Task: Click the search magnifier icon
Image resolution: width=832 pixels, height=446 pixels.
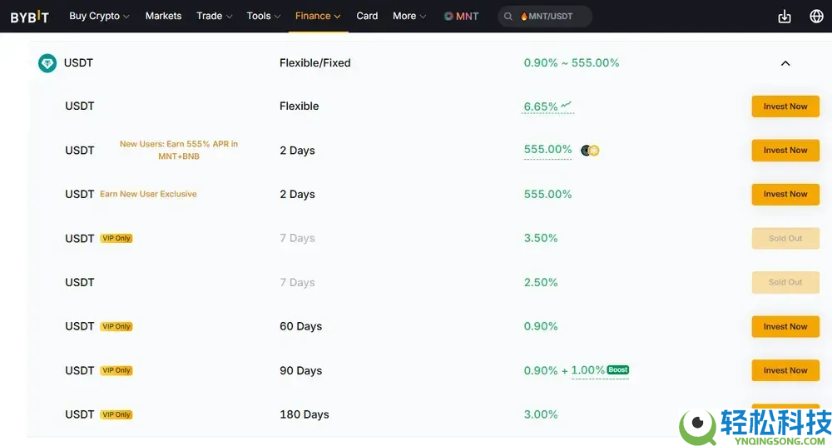Action: click(x=508, y=17)
